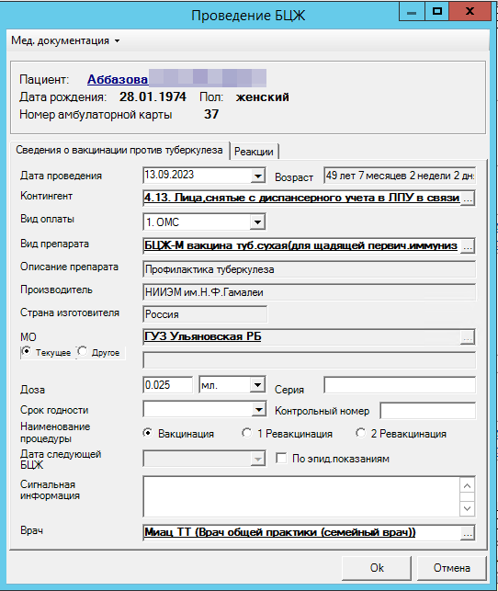498x591 pixels.
Task: Open ellipsis lookup for МО field
Action: coord(468,337)
